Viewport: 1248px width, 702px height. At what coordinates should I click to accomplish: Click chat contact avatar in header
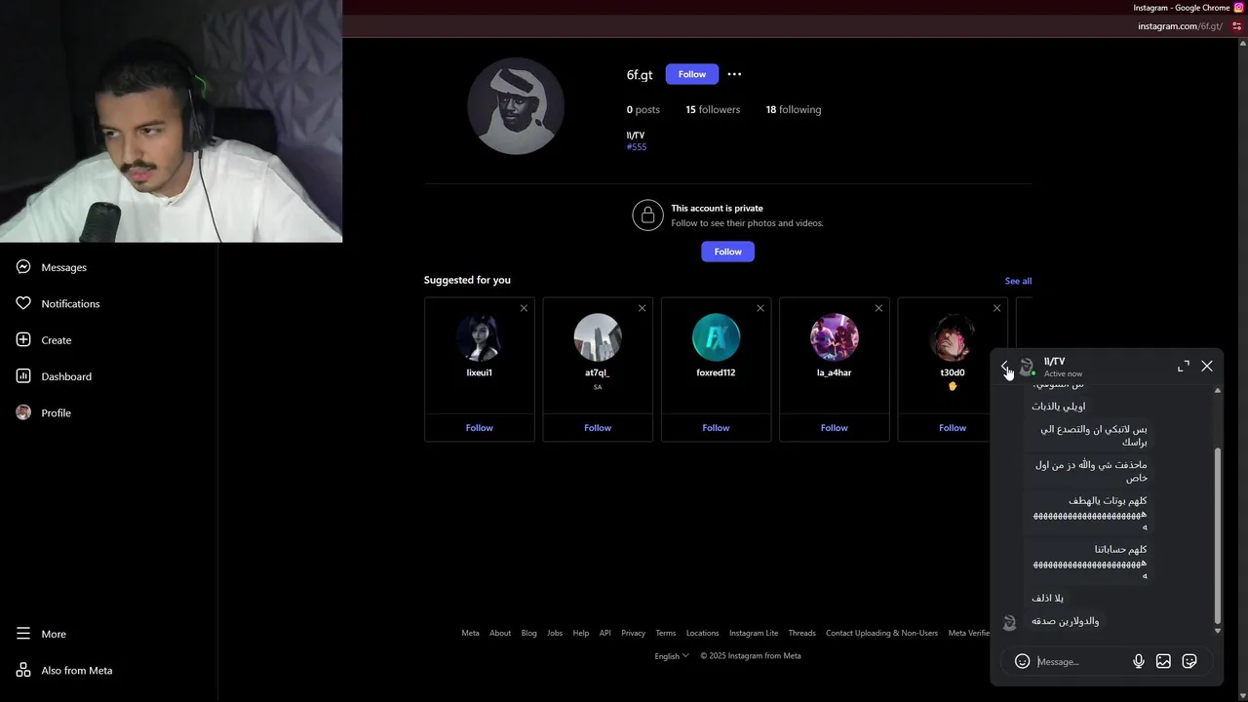click(x=1027, y=367)
